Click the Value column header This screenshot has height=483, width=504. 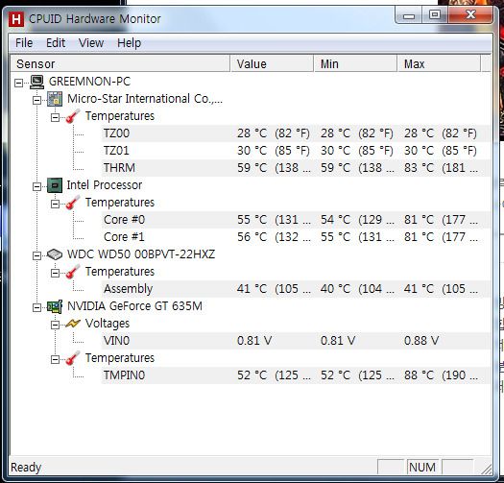pyautogui.click(x=272, y=63)
